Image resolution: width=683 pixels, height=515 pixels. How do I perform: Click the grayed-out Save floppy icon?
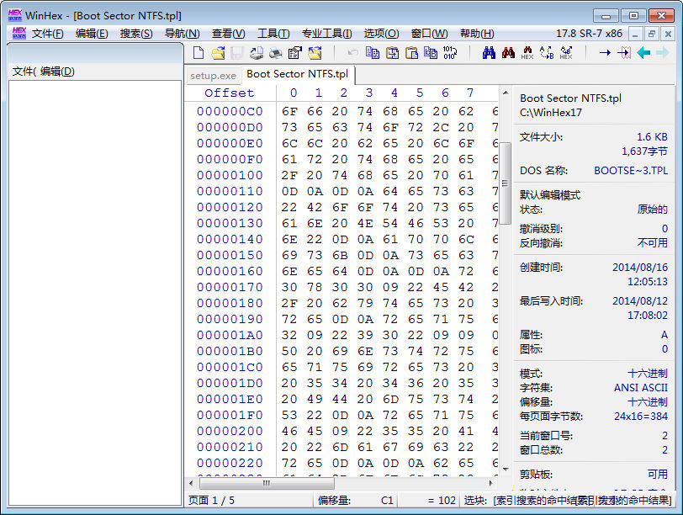[x=236, y=53]
